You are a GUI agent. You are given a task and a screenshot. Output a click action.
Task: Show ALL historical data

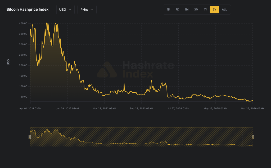(x=224, y=10)
